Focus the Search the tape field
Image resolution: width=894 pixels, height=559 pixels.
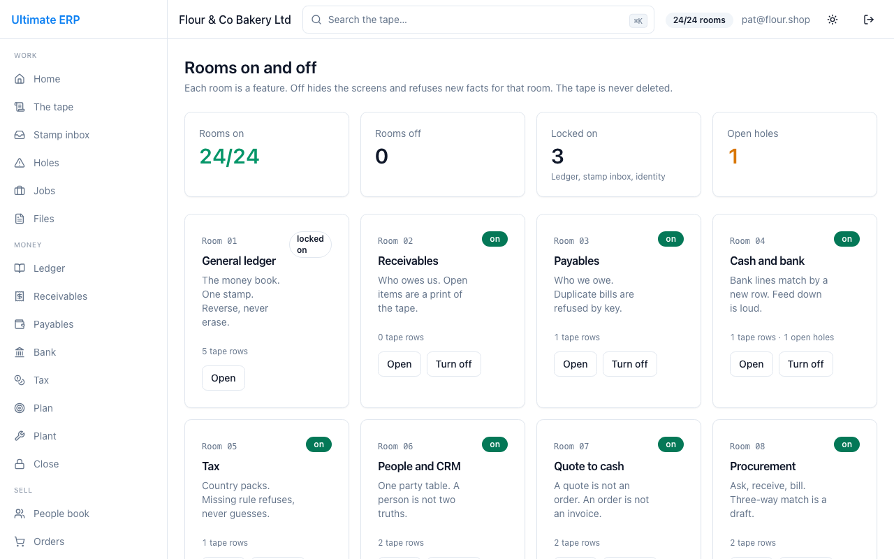pos(478,20)
